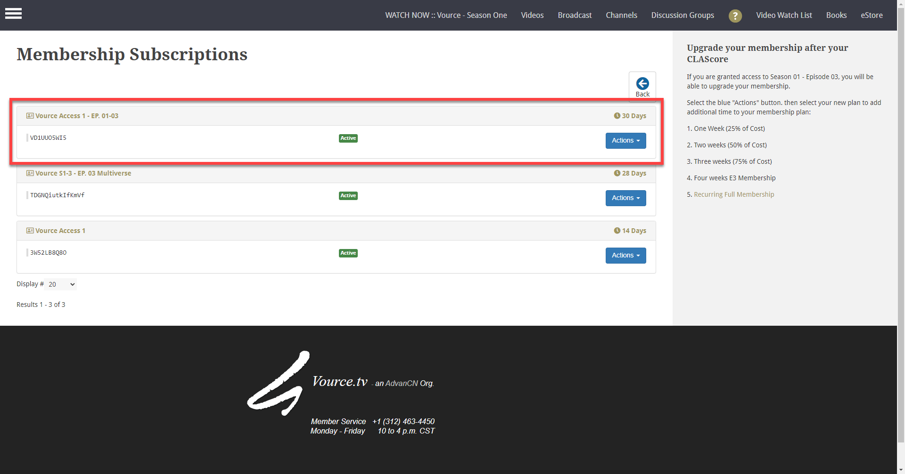Screen dimensions: 905x474
Task: Click subscription code 3W52LB8Q8O
Action: (48, 253)
